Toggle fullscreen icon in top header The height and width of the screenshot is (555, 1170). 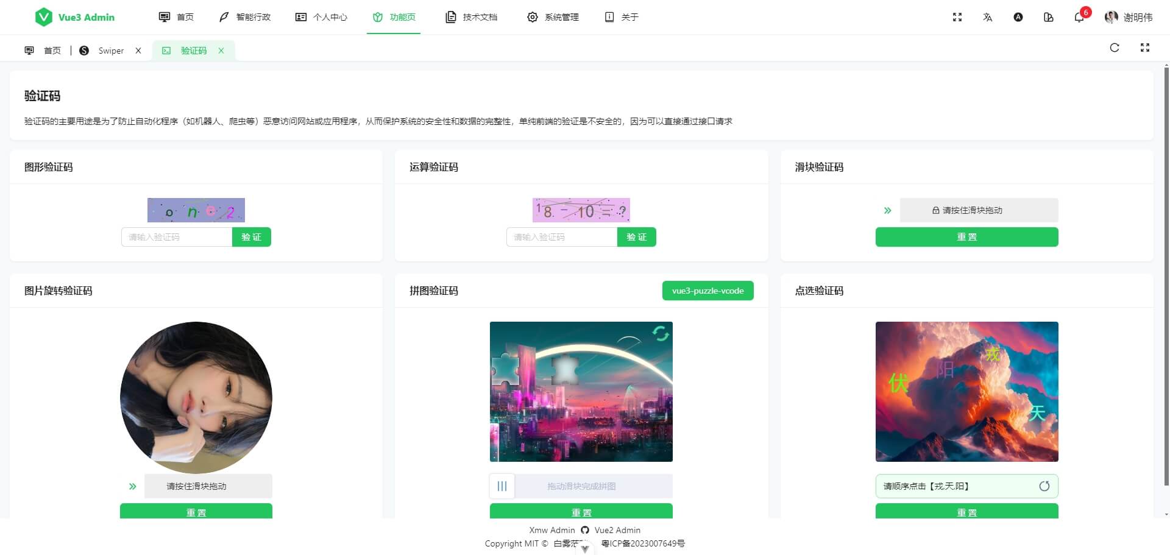click(x=957, y=17)
